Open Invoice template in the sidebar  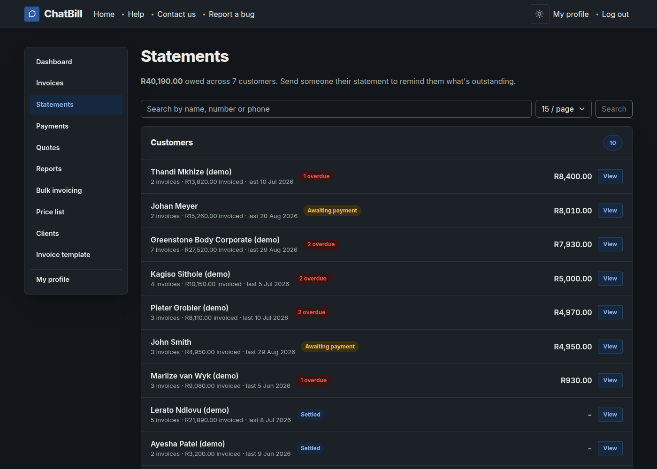click(76, 255)
